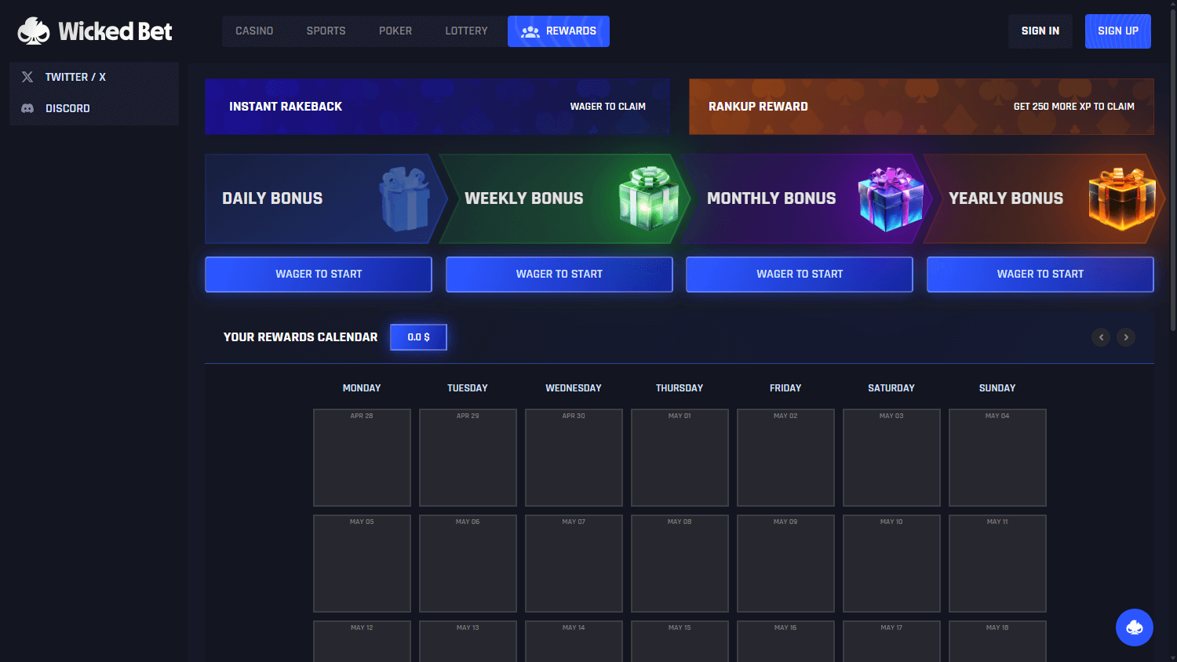Click the INSTANT RAKEBACK banner
Screen dimensions: 1177x662
coord(437,106)
